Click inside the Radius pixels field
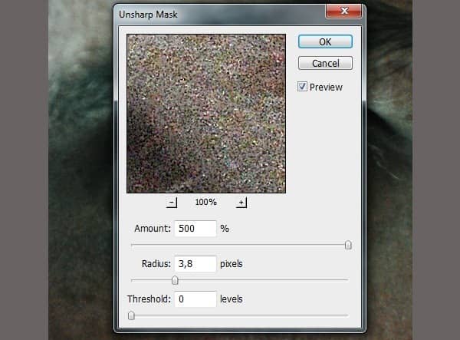Screen dimensions: 460x340 195,264
